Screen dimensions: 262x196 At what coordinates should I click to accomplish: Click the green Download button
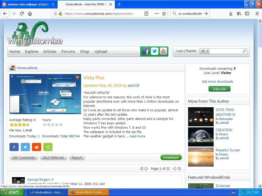[x=171, y=157]
